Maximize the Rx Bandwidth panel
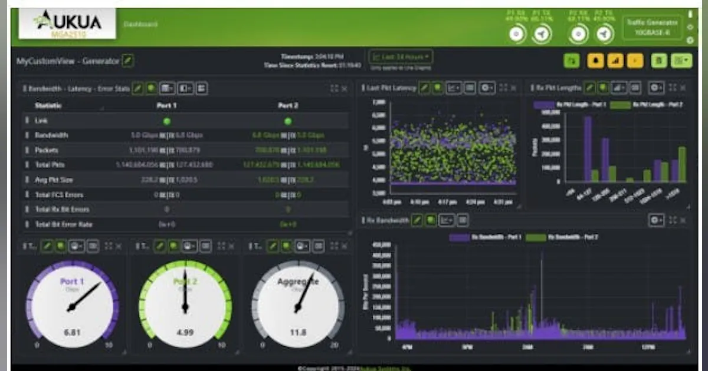This screenshot has width=708, height=371. [673, 220]
